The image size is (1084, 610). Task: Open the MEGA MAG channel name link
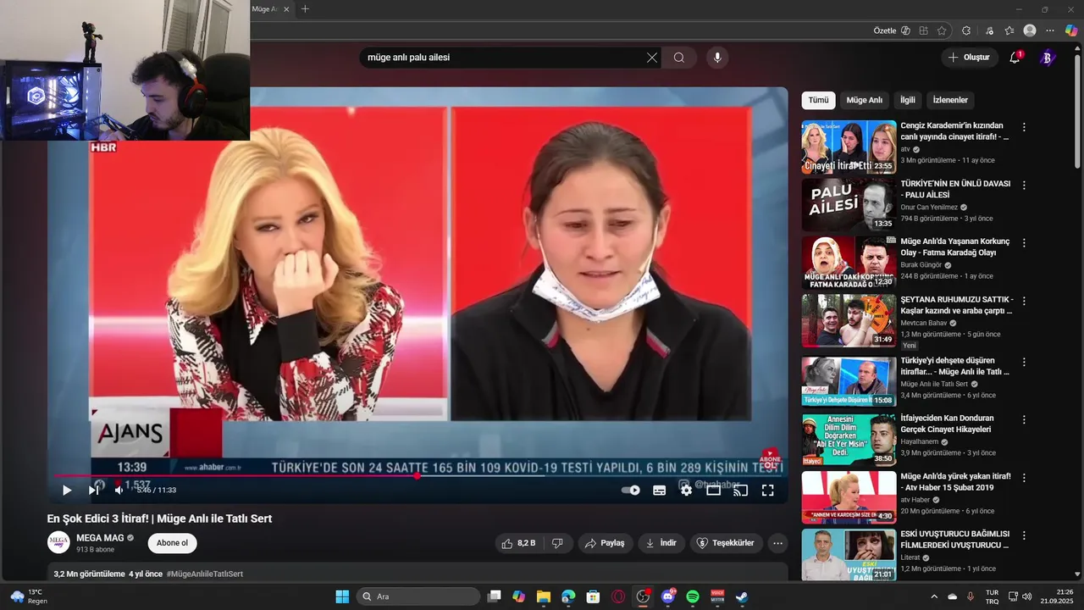click(100, 538)
